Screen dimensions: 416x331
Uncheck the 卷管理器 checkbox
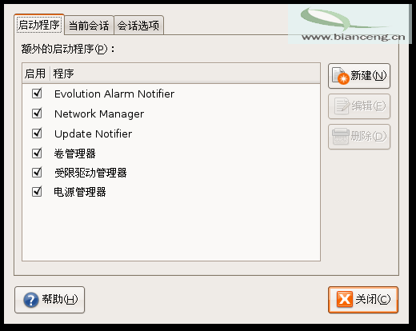click(x=37, y=154)
